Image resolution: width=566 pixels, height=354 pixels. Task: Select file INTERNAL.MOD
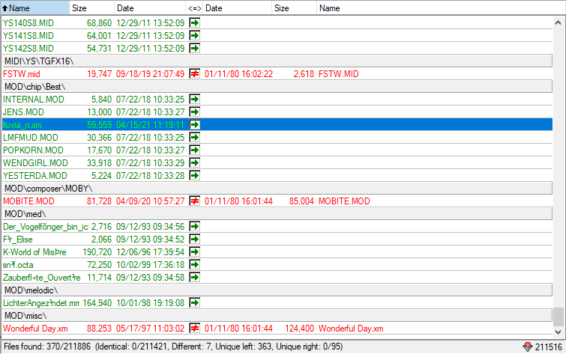click(34, 99)
